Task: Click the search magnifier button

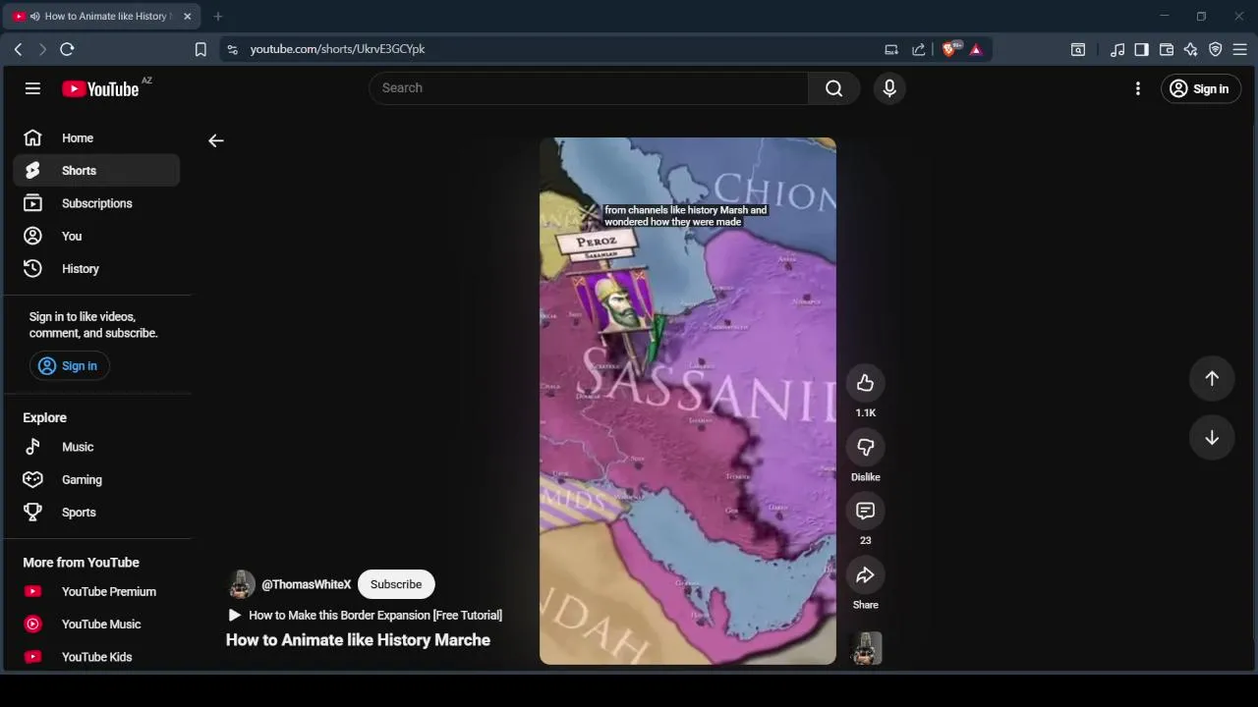Action: tap(833, 88)
